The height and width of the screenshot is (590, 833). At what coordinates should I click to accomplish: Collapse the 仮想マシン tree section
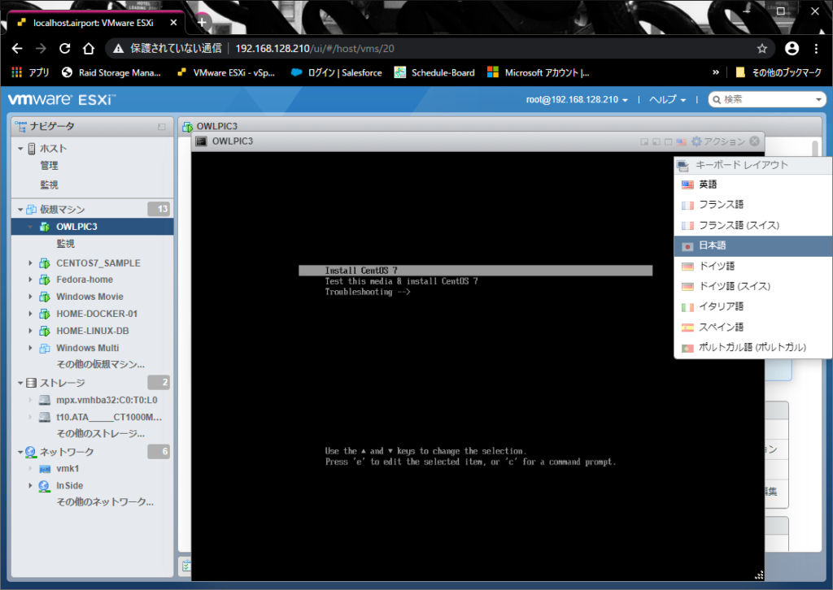[20, 210]
